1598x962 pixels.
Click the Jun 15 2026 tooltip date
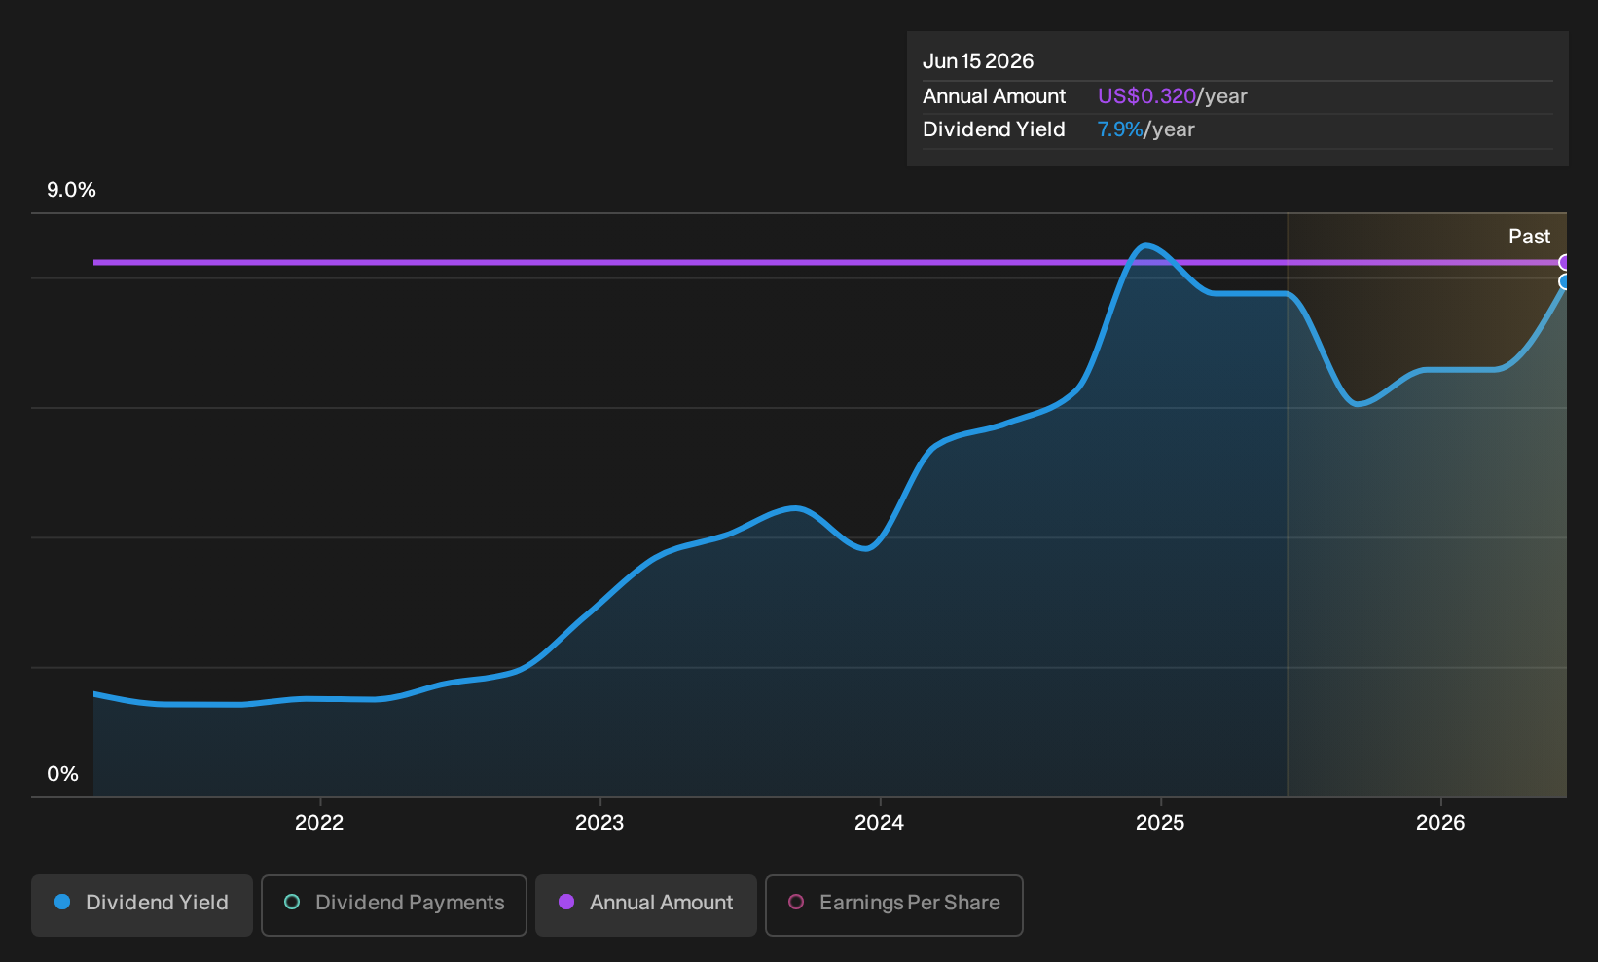coord(978,61)
